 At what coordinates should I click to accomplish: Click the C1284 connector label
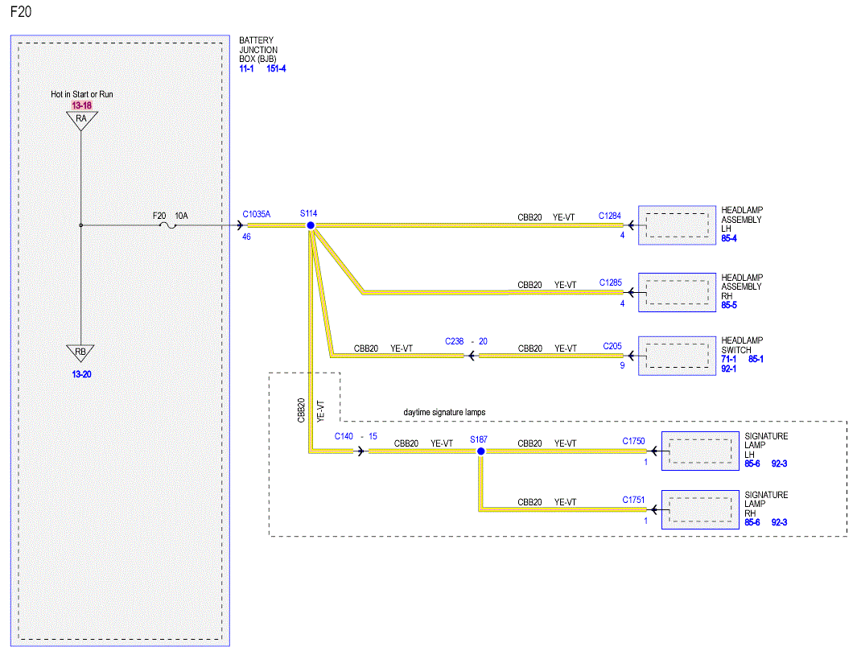610,216
